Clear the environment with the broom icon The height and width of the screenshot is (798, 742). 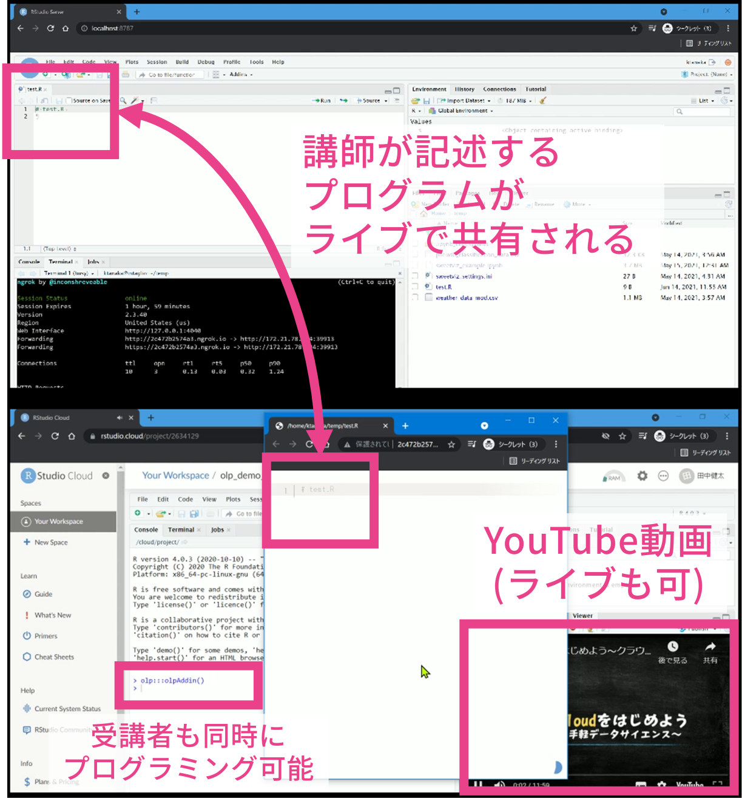pyautogui.click(x=543, y=100)
